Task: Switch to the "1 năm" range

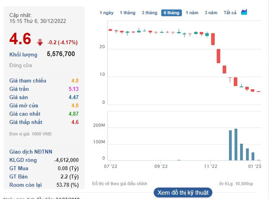Action: [x=192, y=13]
